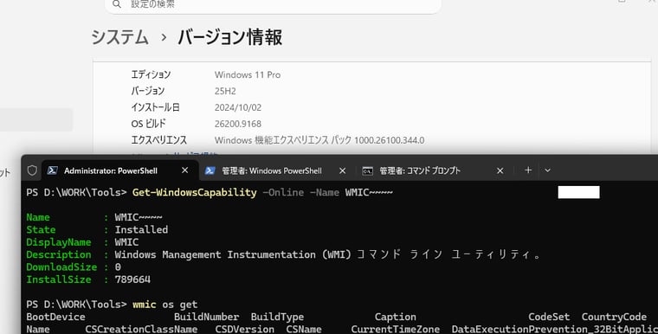Click the Description WMI output line

(x=284, y=254)
